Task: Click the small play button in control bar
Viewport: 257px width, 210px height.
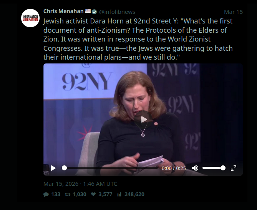Action: click(53, 168)
